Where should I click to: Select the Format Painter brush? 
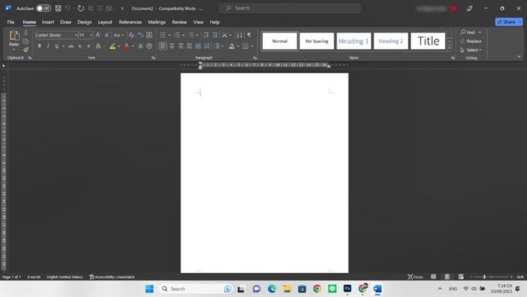[26, 50]
